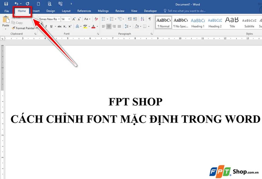Open the Font dialog launcher
This screenshot has width=262, height=179.
click(98, 34)
